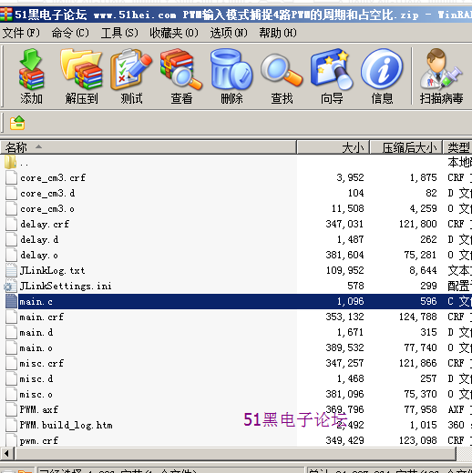This screenshot has height=473, width=472.
Task: Launch the Wizard (向导) icon
Action: coord(332,69)
